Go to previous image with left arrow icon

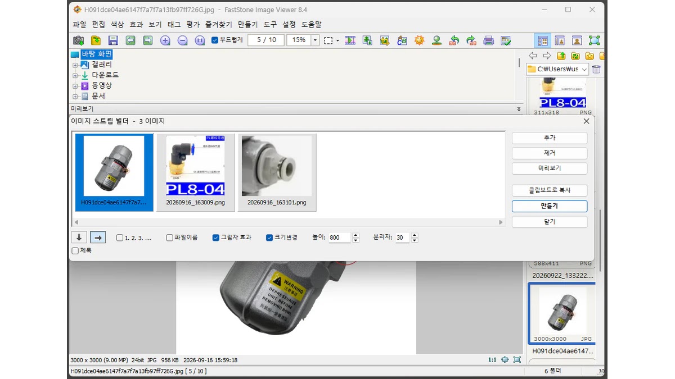point(130,40)
